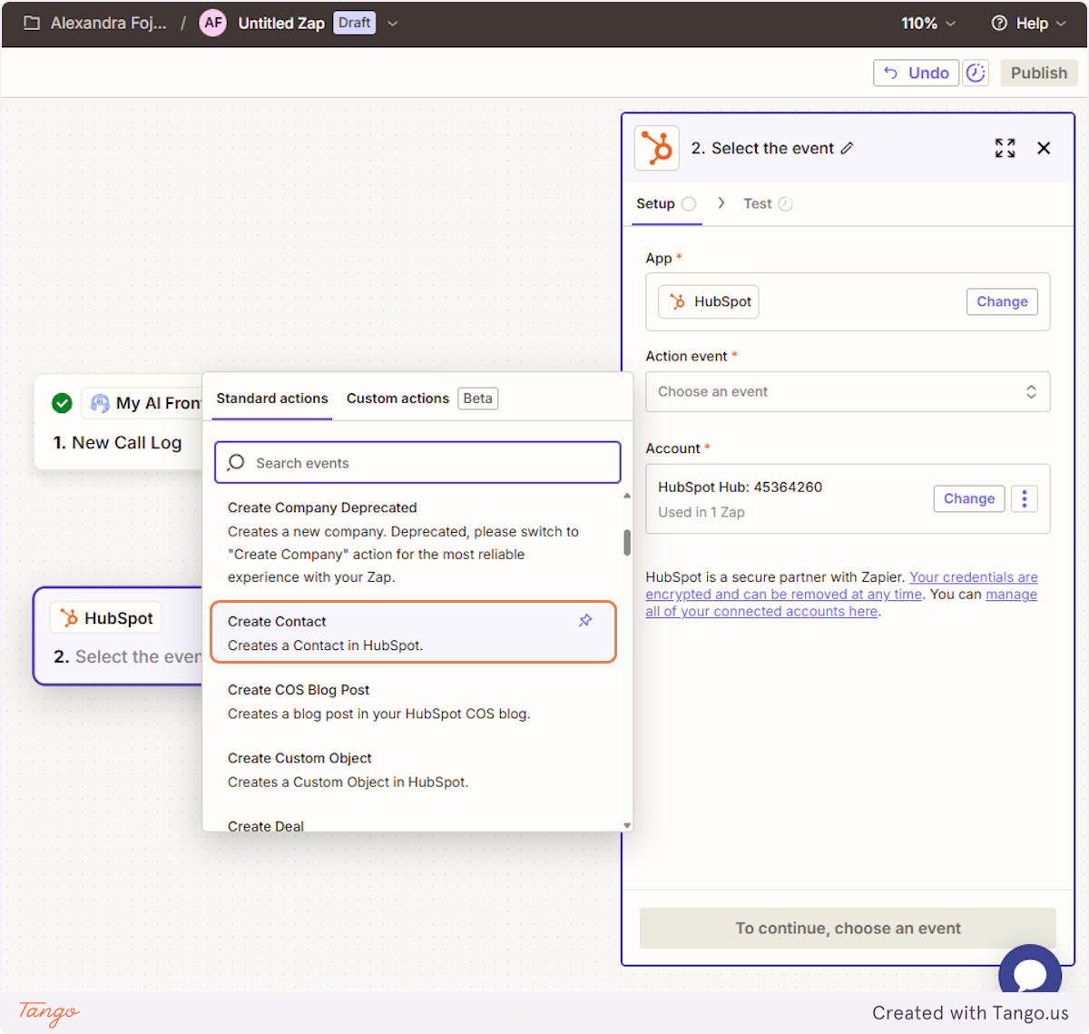Open the Help dropdown menu
This screenshot has width=1089, height=1034.
point(1029,24)
